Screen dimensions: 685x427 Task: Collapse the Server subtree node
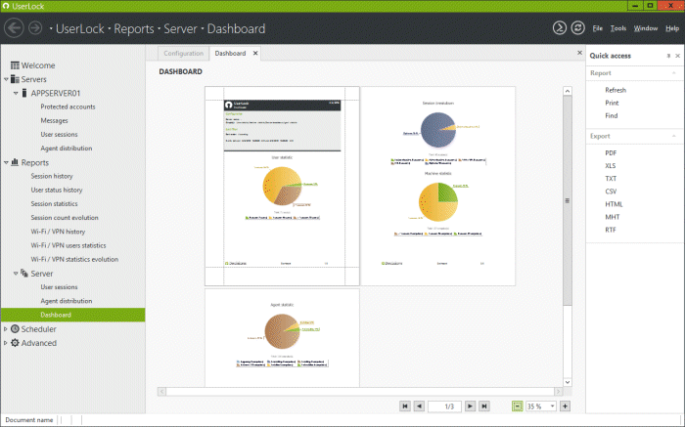pos(16,274)
